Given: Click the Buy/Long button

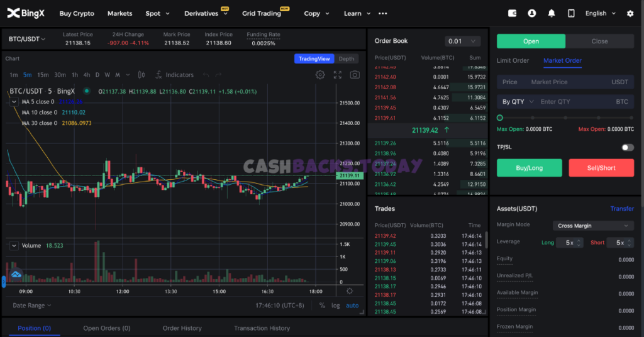Looking at the screenshot, I should tap(529, 168).
